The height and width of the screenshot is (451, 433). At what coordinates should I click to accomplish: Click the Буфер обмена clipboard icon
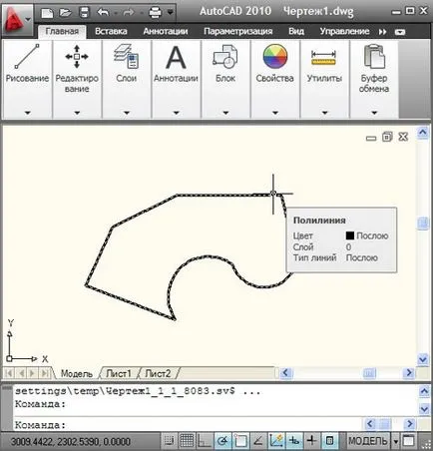[374, 57]
